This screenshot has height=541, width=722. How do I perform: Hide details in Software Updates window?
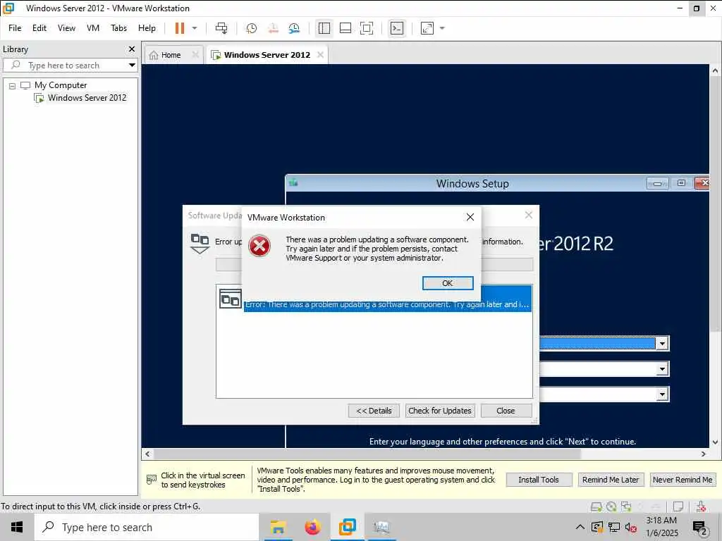click(374, 411)
